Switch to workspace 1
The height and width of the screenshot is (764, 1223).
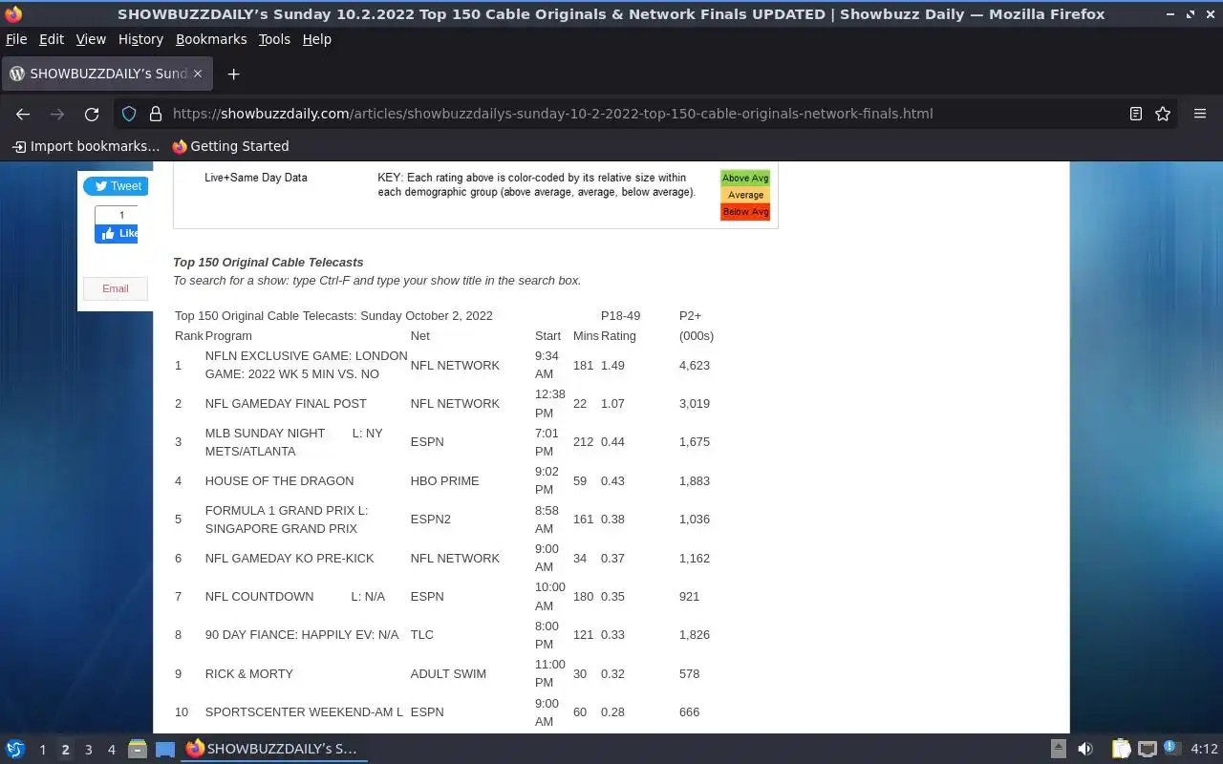pyautogui.click(x=42, y=750)
